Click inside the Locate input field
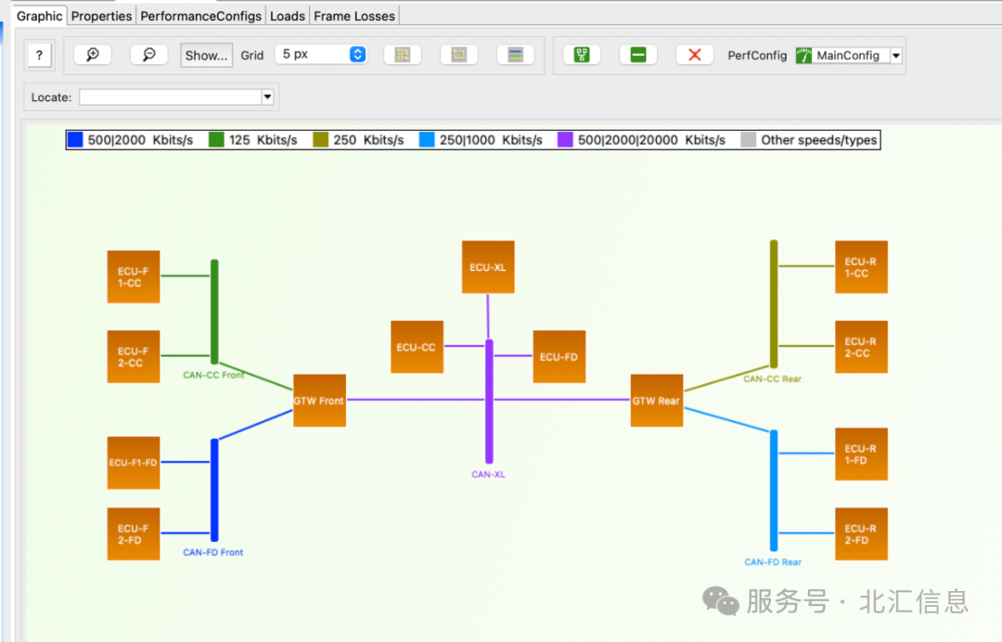The width and height of the screenshot is (1002, 642). click(170, 97)
